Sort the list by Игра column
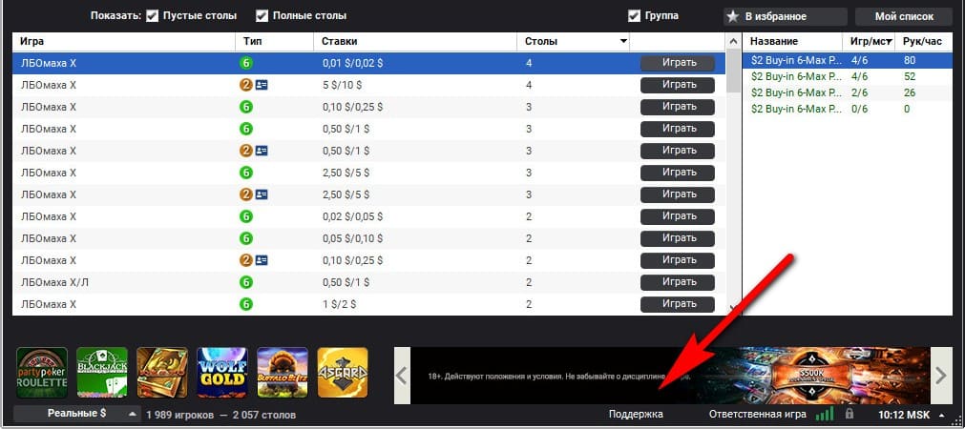The width and height of the screenshot is (965, 429). 124,41
